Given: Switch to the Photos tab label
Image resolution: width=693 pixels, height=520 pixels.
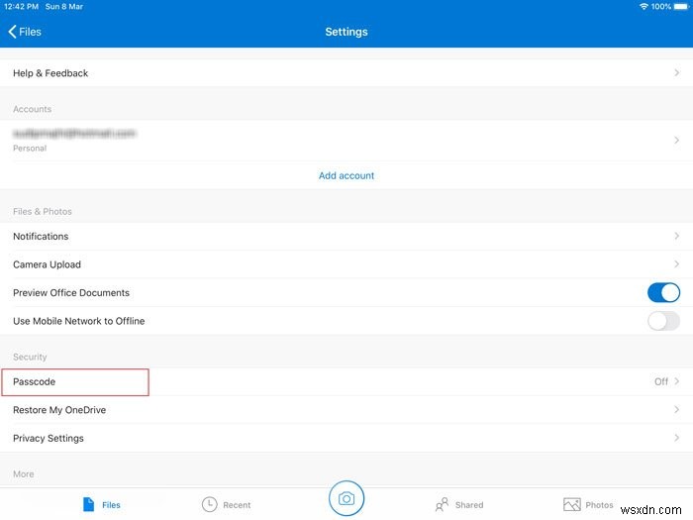Looking at the screenshot, I should coord(599,505).
